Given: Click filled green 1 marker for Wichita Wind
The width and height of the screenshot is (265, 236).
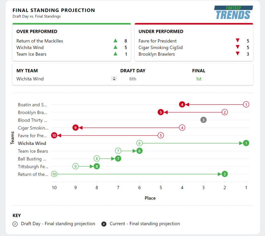Looking at the screenshot, I should click(x=246, y=143).
